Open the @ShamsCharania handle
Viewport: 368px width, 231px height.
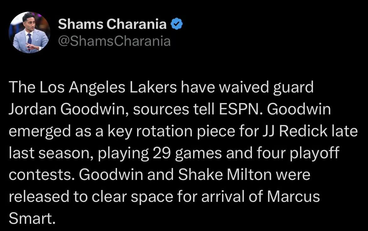(x=114, y=41)
